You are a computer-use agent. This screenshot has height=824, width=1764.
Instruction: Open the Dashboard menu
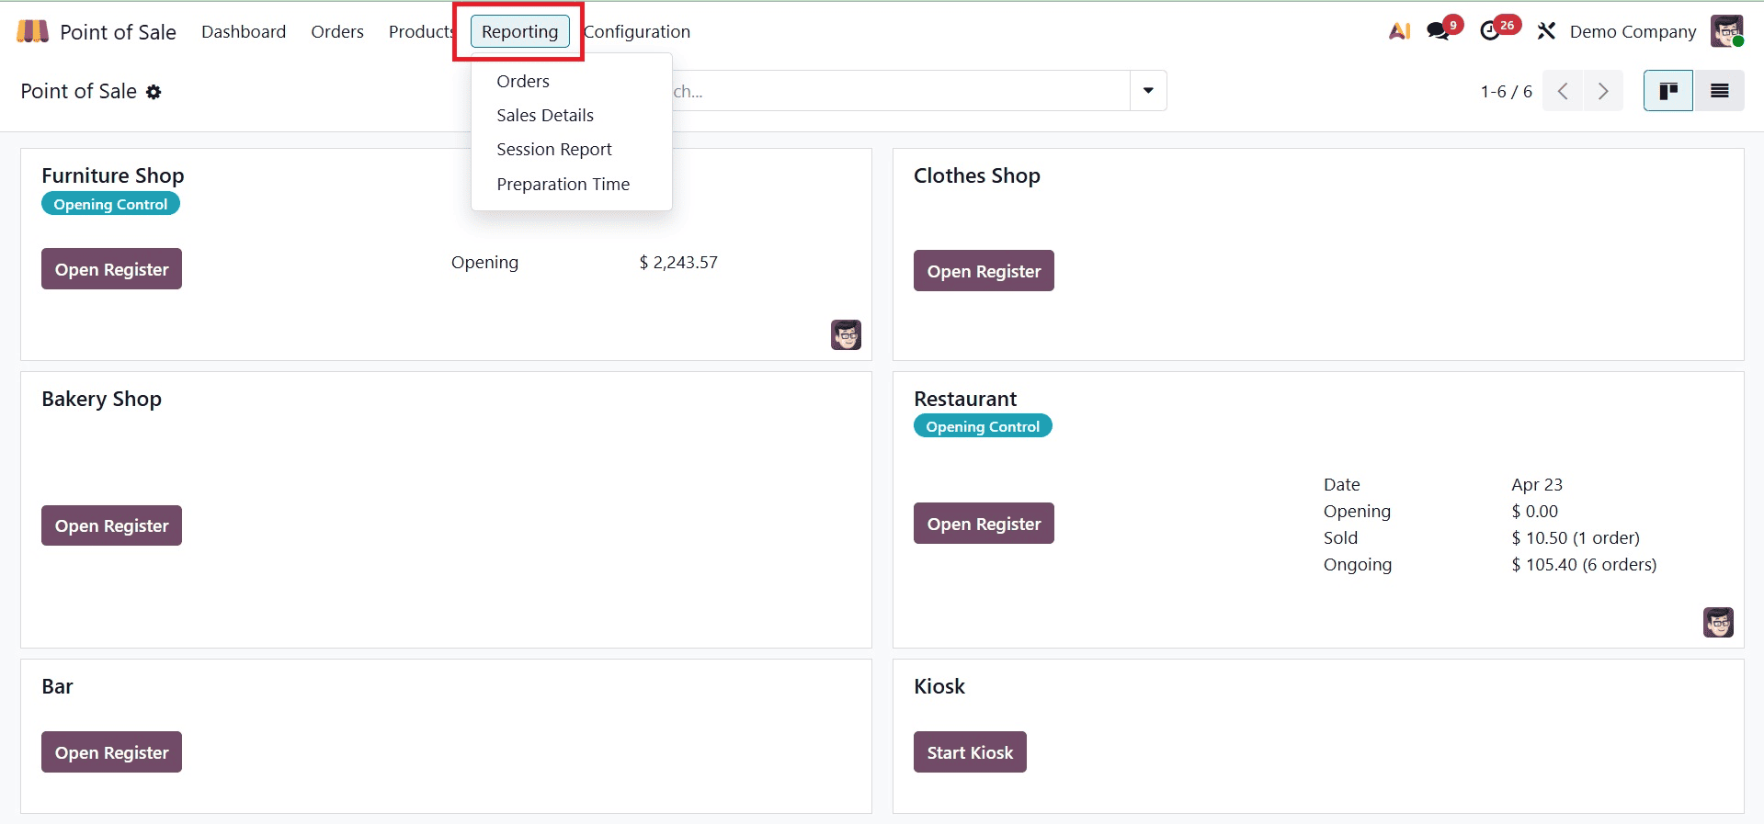click(x=244, y=31)
